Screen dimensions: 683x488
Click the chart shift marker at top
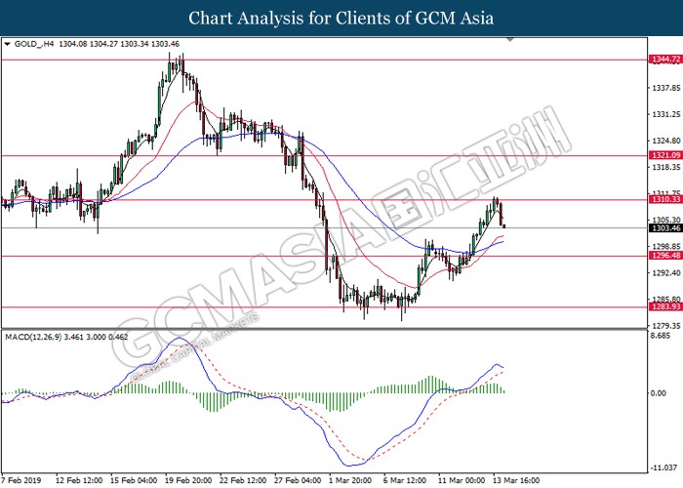pos(510,40)
